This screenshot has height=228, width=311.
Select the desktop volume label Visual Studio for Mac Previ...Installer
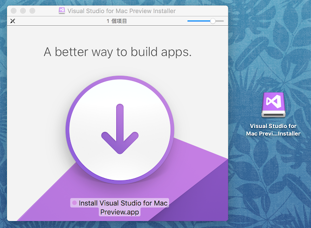(x=273, y=130)
